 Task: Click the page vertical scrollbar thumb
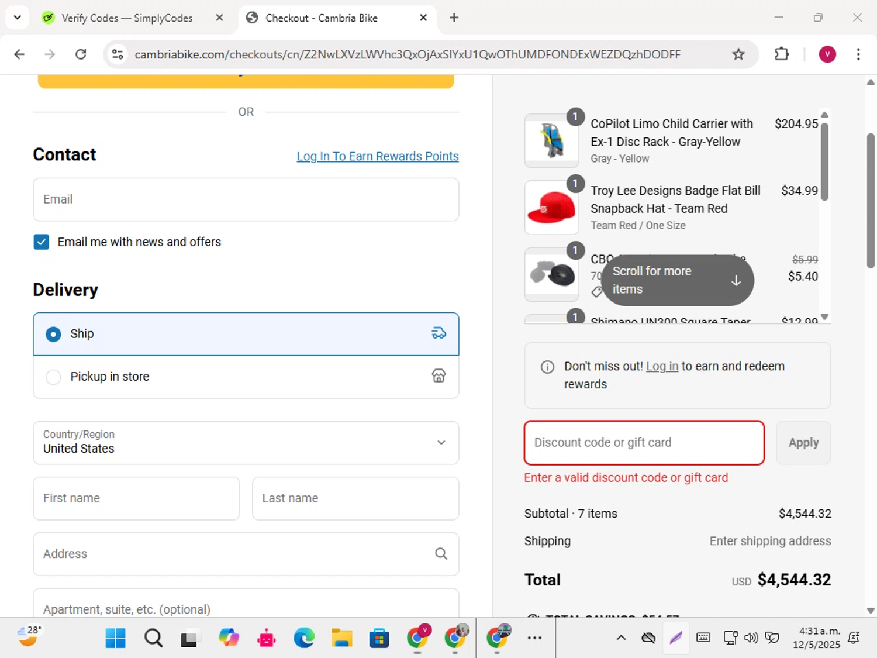871,201
